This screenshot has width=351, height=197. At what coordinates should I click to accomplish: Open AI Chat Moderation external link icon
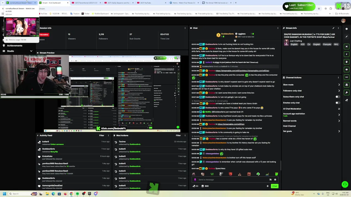(339, 109)
